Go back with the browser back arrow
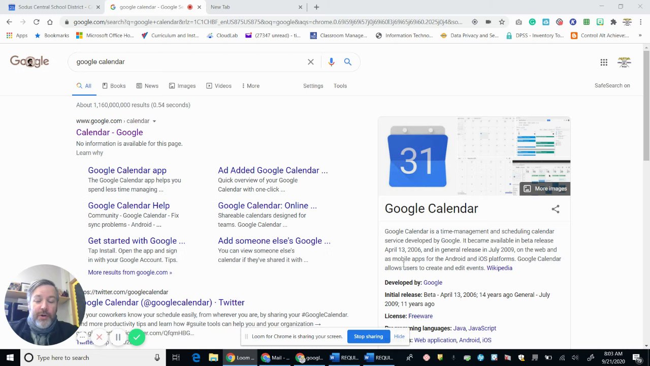This screenshot has height=366, width=650. point(9,22)
